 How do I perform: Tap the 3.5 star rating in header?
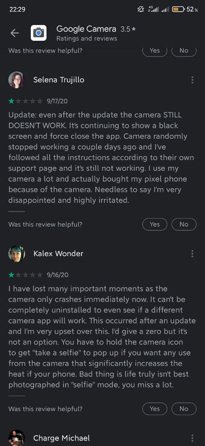(128, 29)
